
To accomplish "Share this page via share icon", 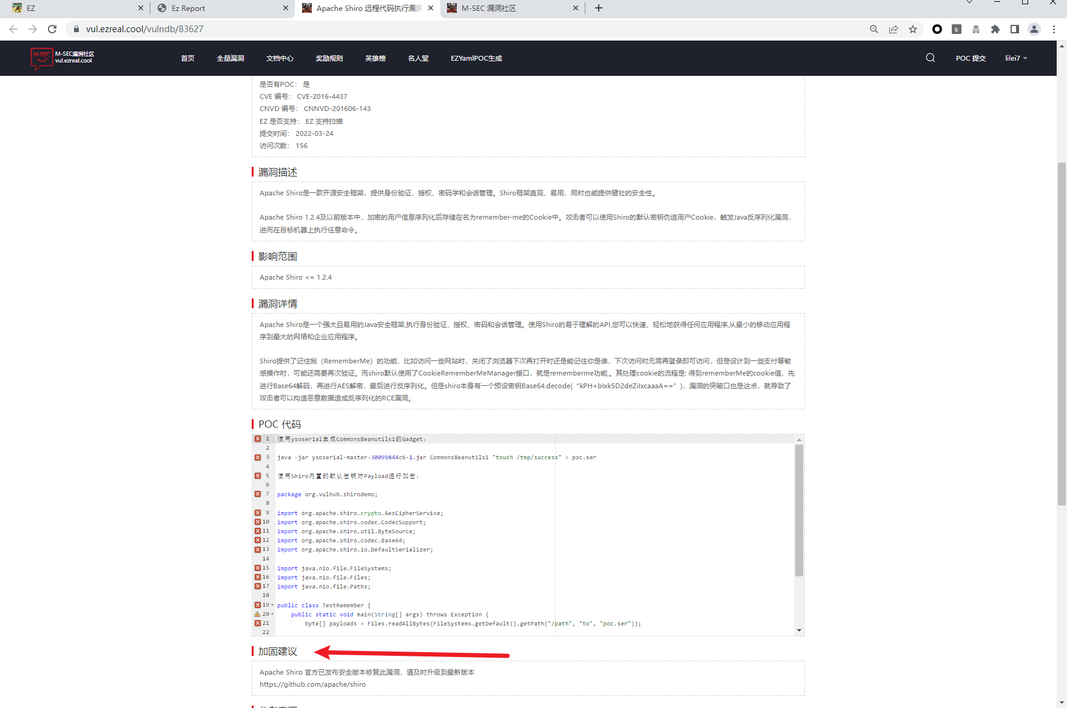I will (x=894, y=29).
